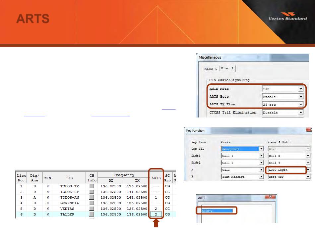Image resolution: width=315 pixels, height=236 pixels.
Task: Click the TAG column header
Action: pos(69,178)
